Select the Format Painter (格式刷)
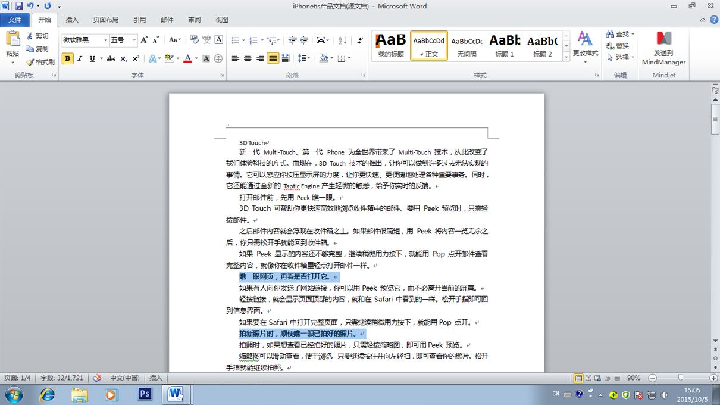Image resolution: width=720 pixels, height=405 pixels. tap(40, 62)
